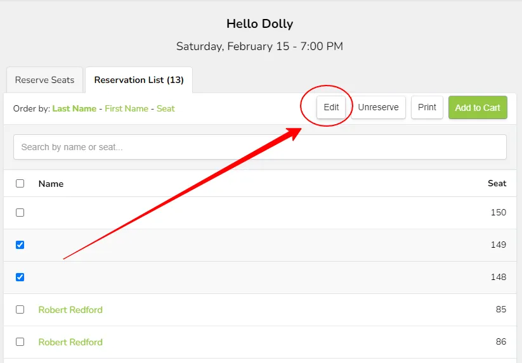The image size is (522, 363).
Task: Click the Seat column header
Action: pos(497,184)
